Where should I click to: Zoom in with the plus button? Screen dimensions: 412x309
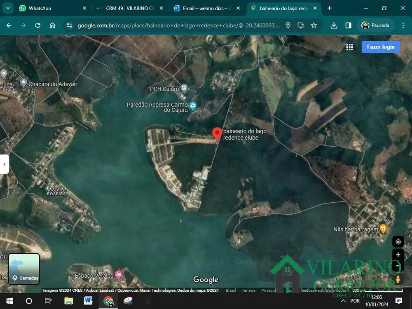click(x=398, y=255)
